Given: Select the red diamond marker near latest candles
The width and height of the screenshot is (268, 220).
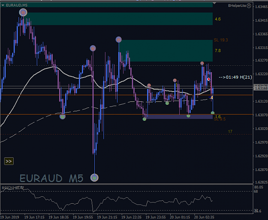Looking at the screenshot, I should [208, 79].
